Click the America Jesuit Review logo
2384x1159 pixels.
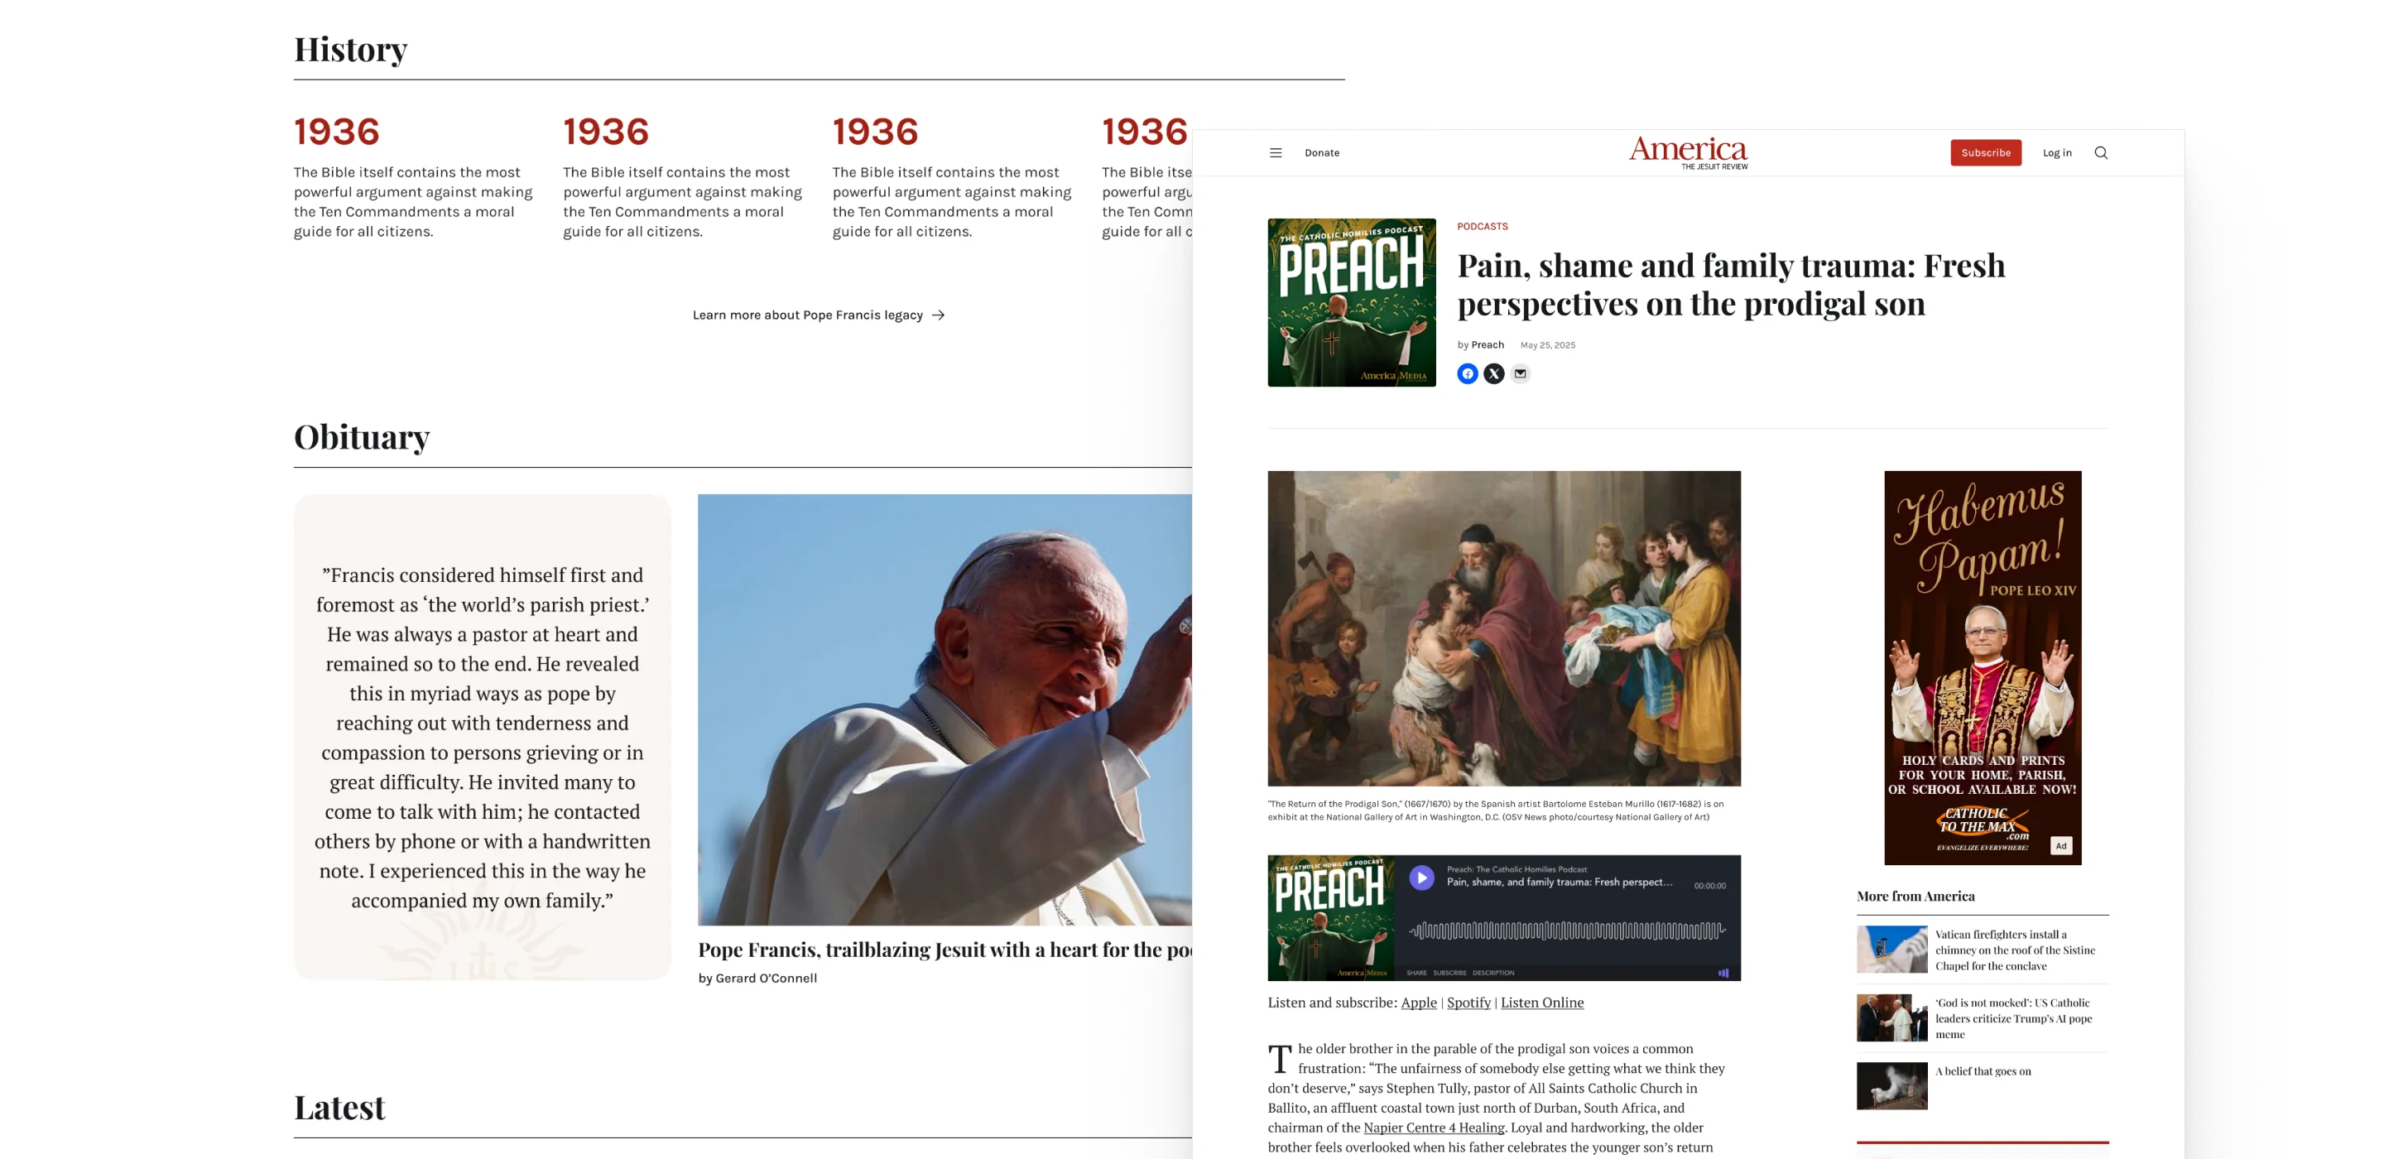point(1688,153)
